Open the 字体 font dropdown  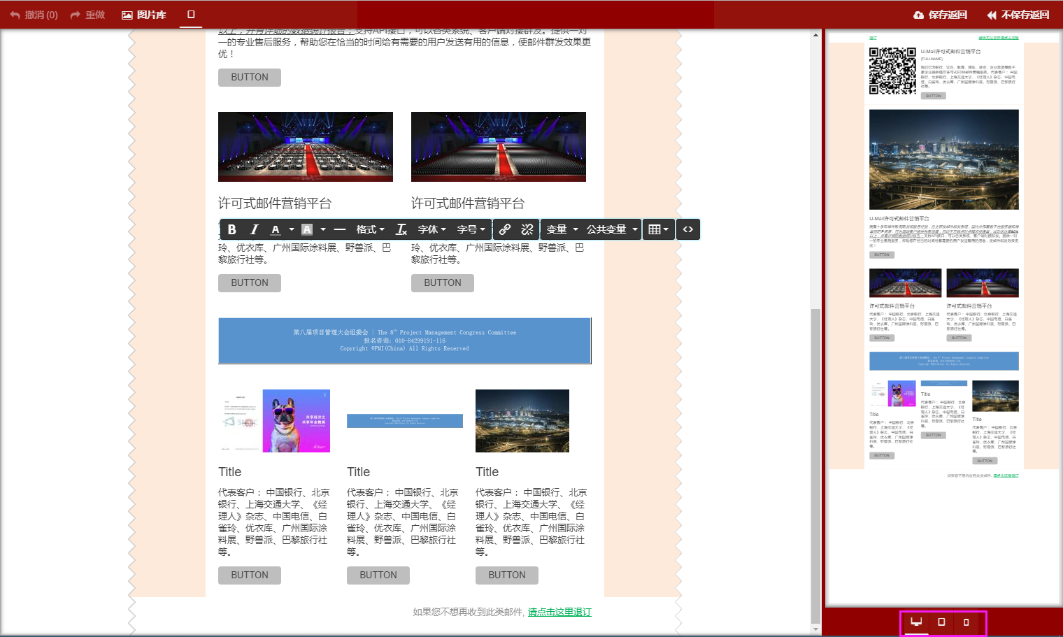point(431,229)
